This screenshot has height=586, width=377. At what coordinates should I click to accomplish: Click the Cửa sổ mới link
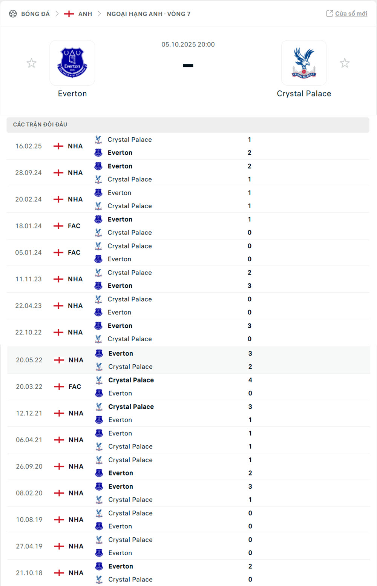351,14
